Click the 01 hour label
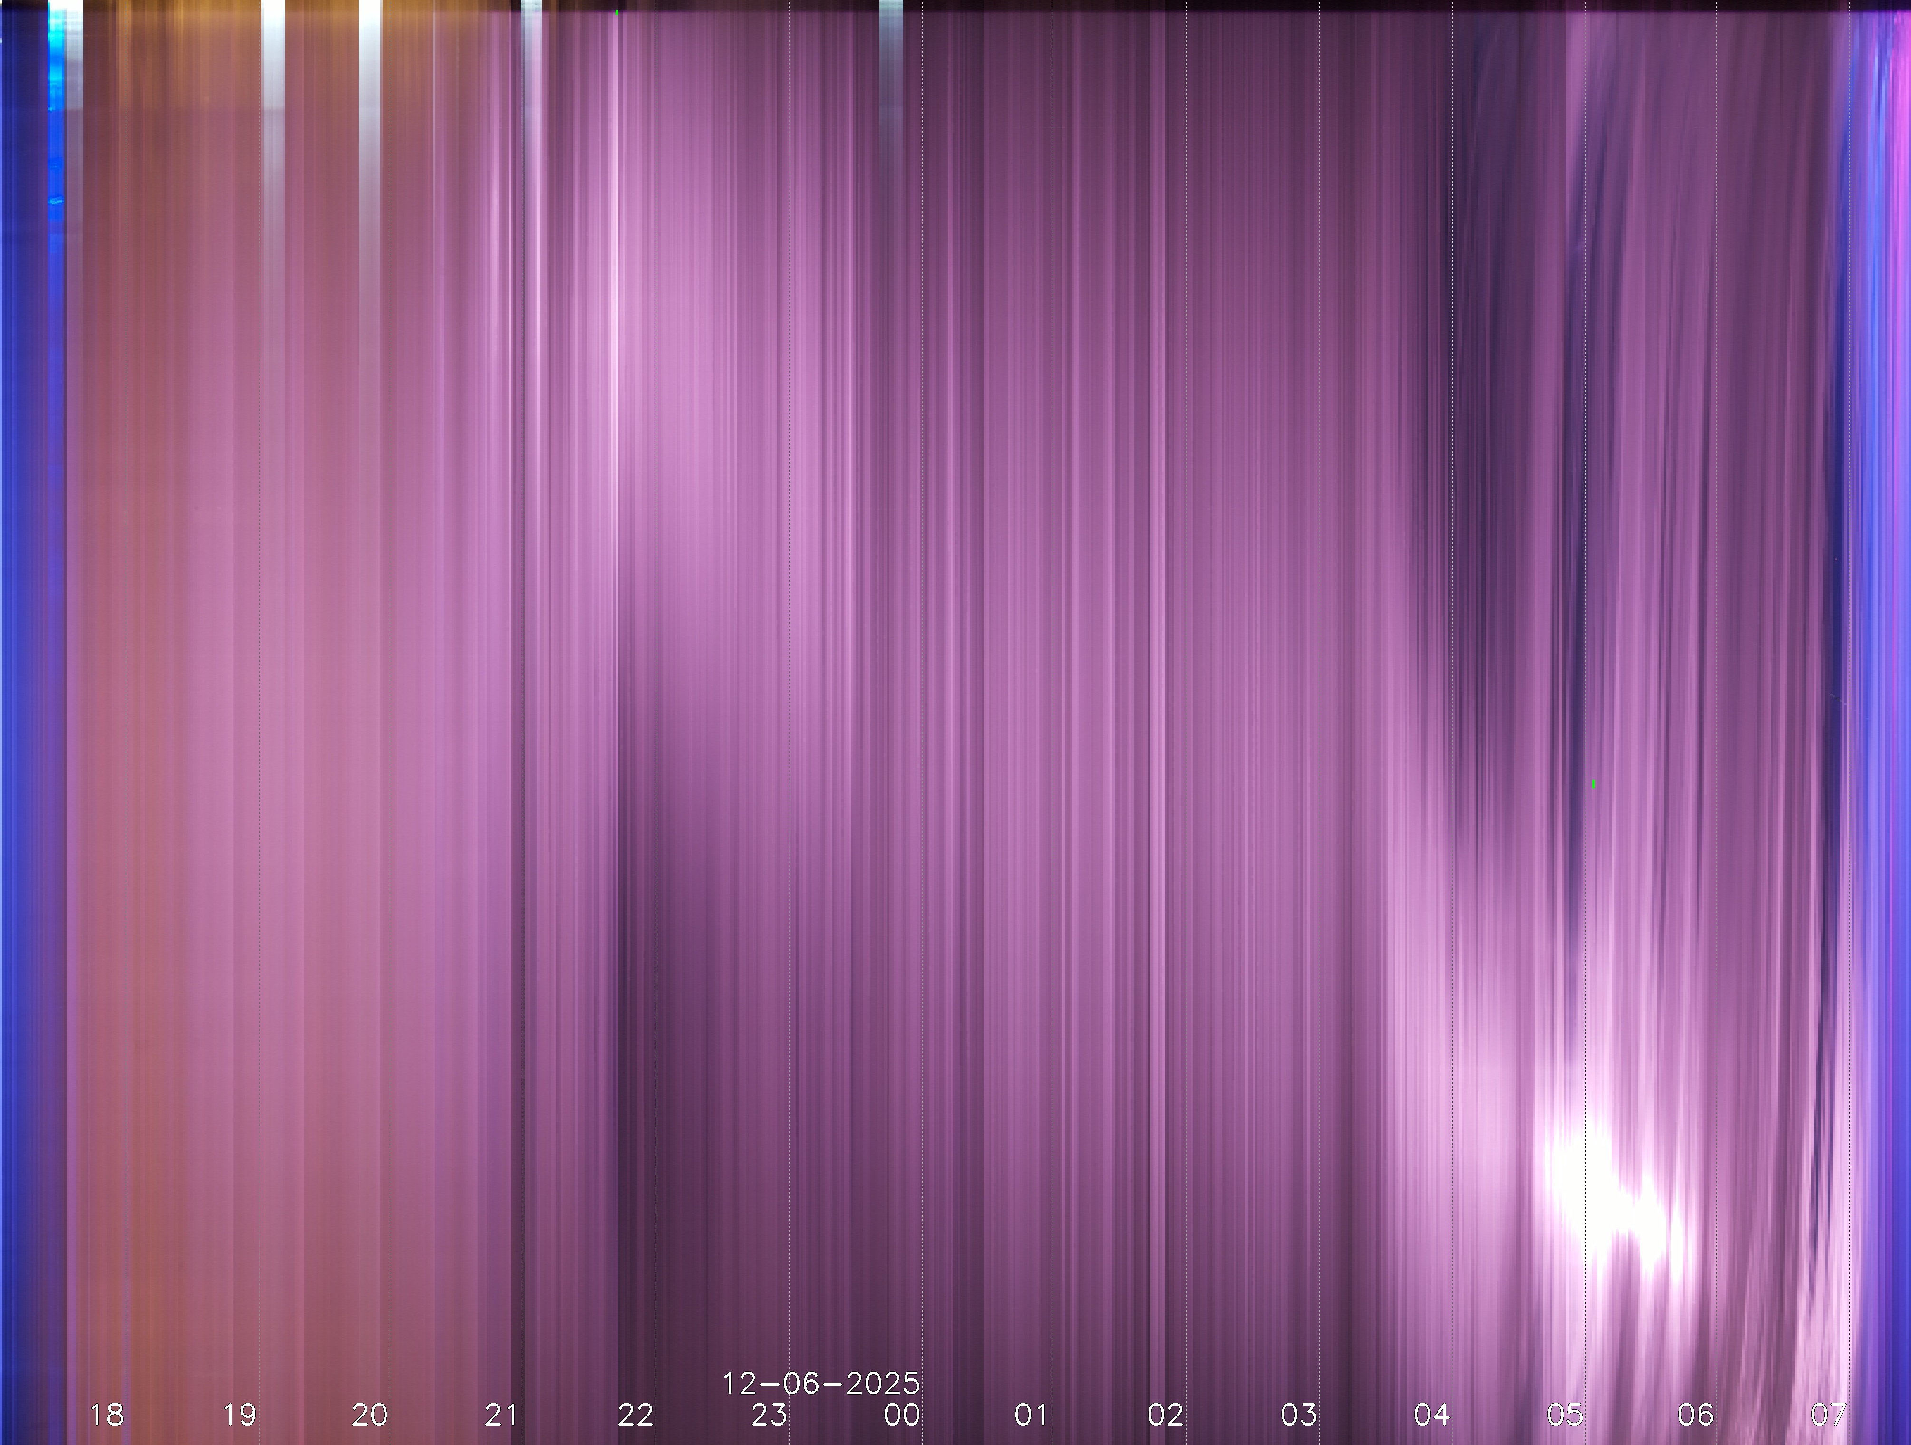The width and height of the screenshot is (1911, 1445). coord(1032,1415)
